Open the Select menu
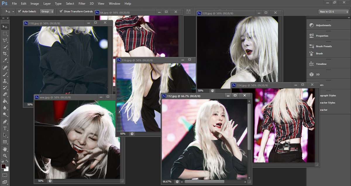The height and width of the screenshot is (186, 351). pos(70,3)
